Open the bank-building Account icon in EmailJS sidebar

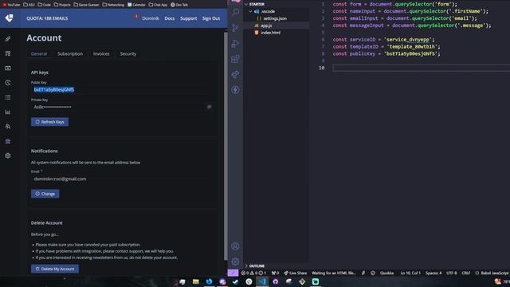[8, 141]
